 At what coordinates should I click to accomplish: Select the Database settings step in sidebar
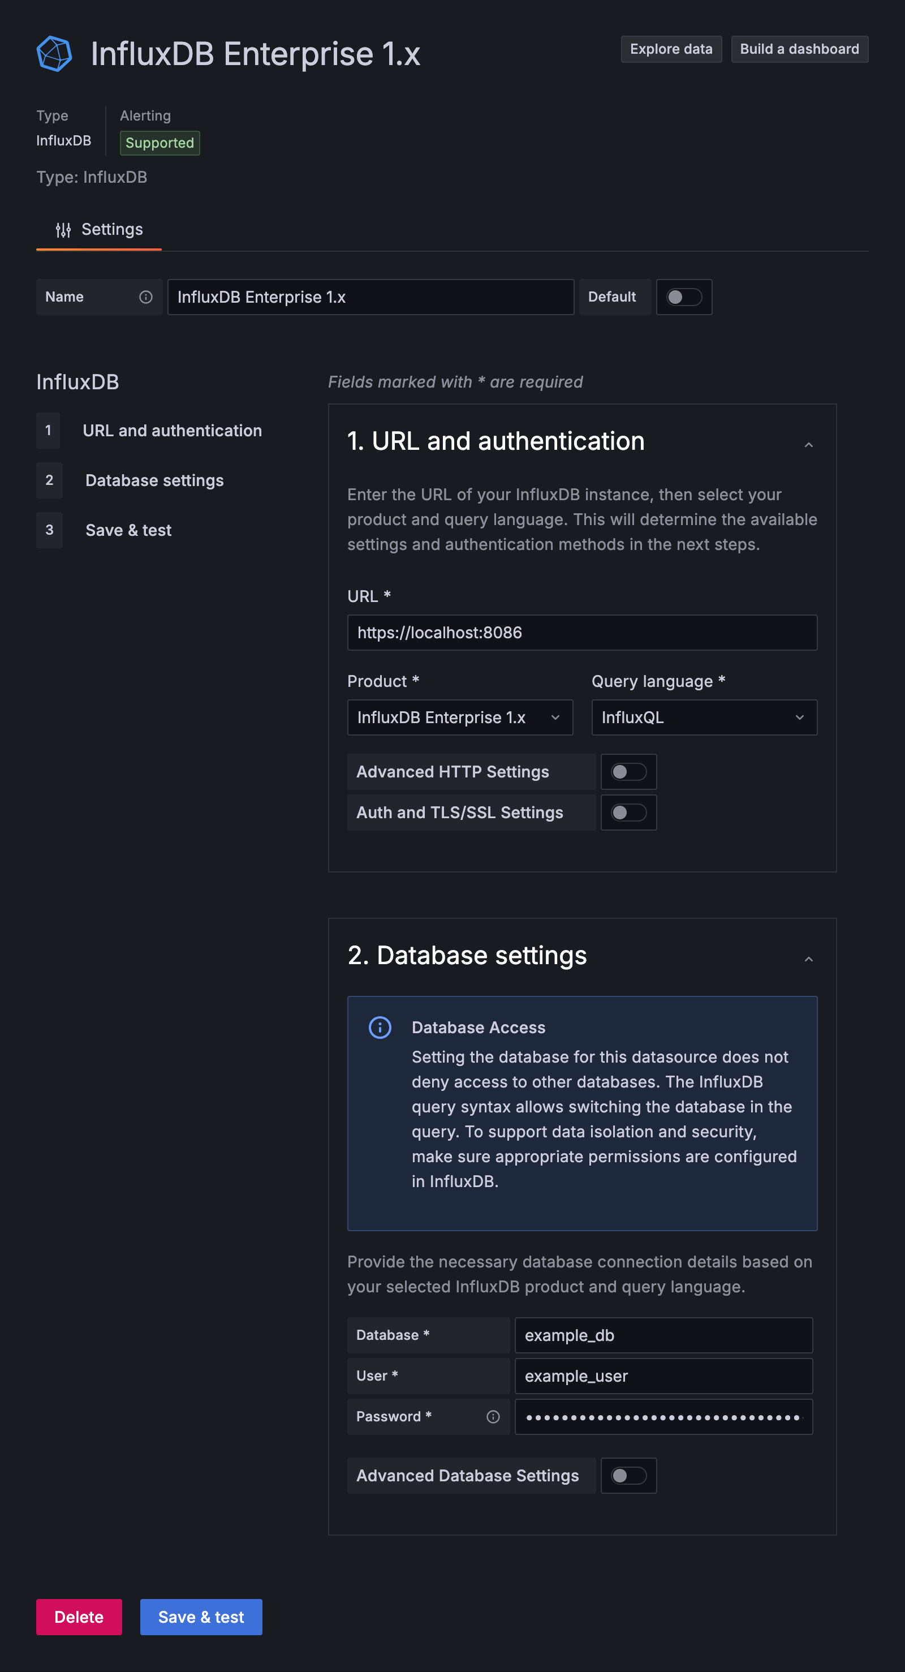[x=154, y=480]
